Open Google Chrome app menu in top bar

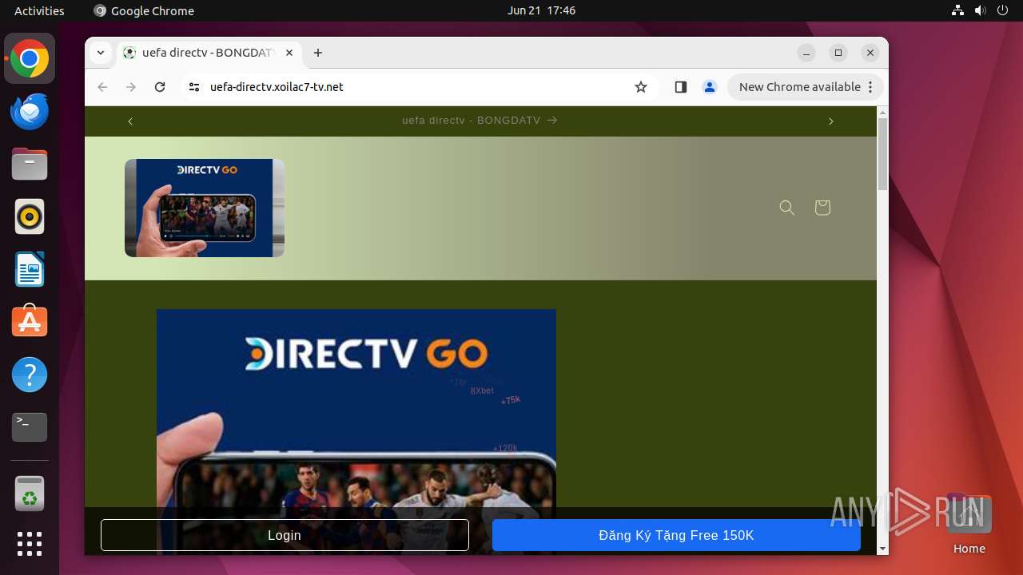(x=144, y=10)
